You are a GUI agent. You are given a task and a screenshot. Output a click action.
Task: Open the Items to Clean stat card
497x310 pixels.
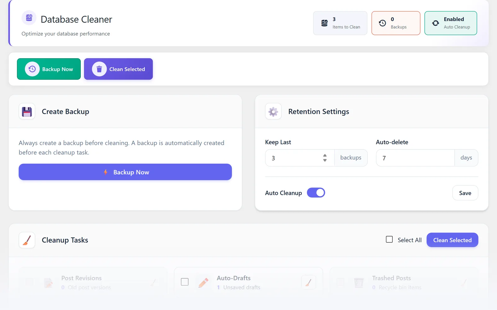click(340, 23)
